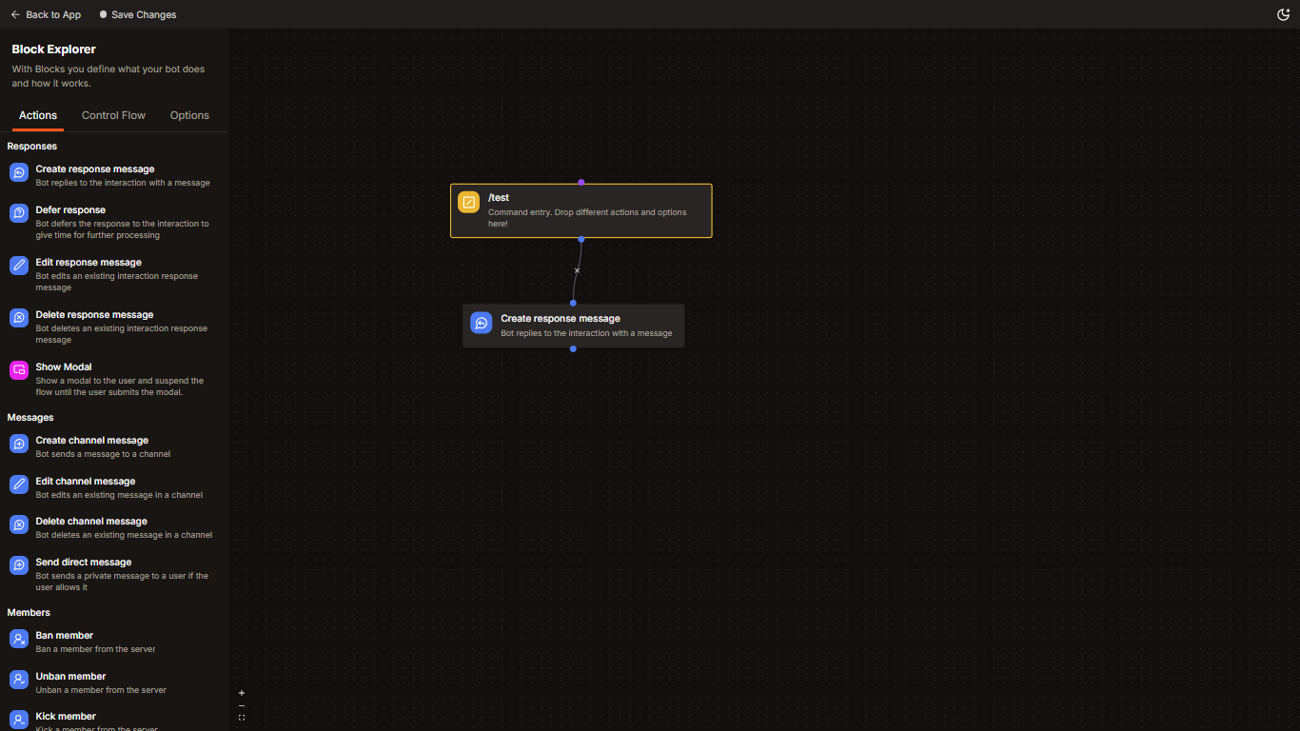Zoom in the canvas with plus control
The height and width of the screenshot is (731, 1300).
tap(242, 693)
